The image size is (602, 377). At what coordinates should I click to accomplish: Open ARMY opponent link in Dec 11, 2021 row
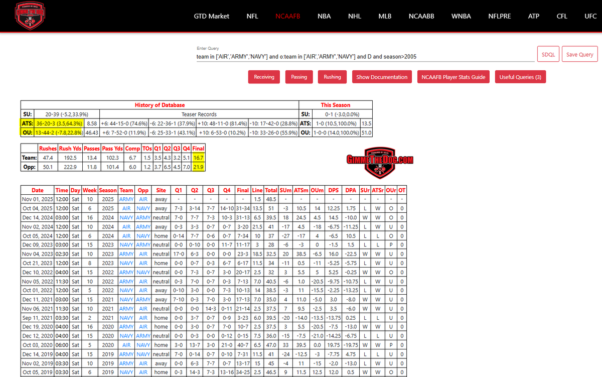point(143,299)
